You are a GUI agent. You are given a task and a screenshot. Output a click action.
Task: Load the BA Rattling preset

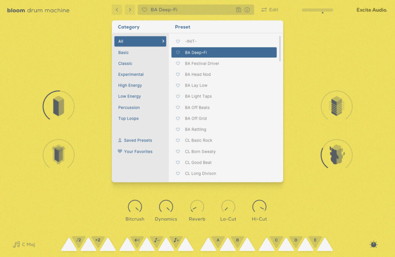click(224, 129)
